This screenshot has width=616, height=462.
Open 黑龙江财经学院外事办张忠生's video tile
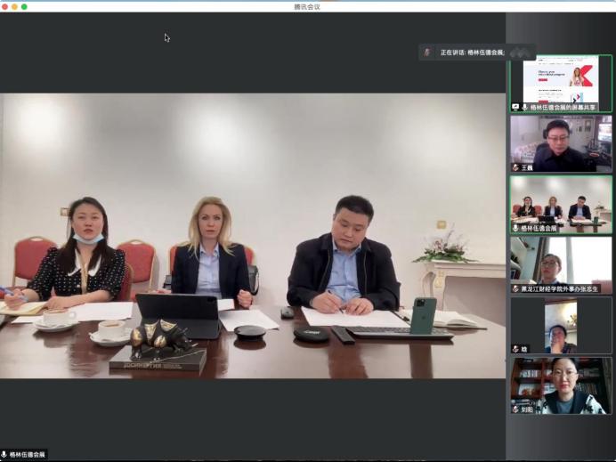pos(561,262)
